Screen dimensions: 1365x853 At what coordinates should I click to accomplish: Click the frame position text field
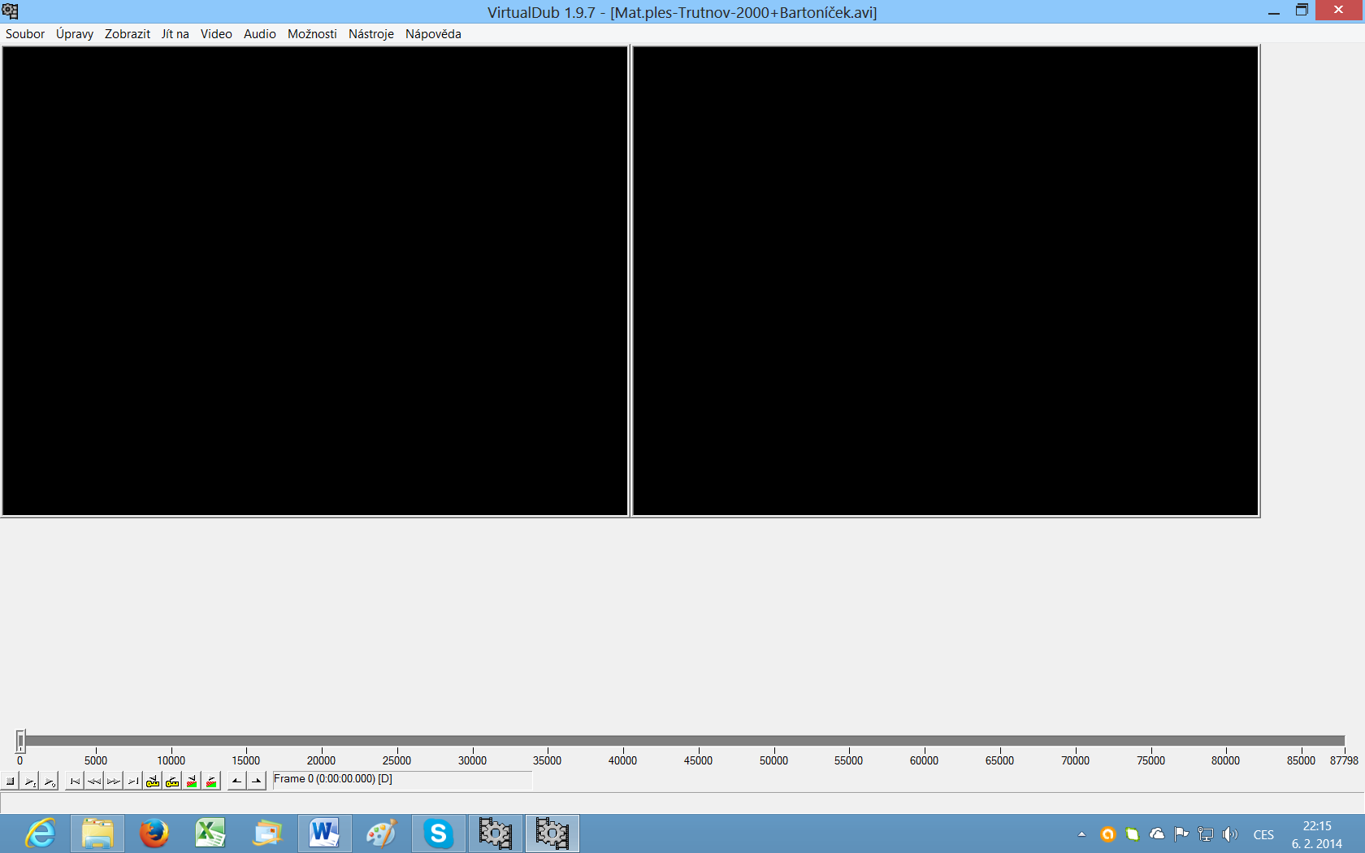coord(402,780)
